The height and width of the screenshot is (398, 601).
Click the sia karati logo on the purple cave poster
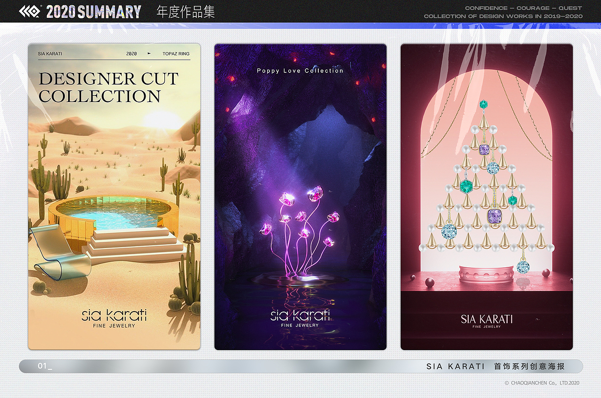[x=300, y=315]
